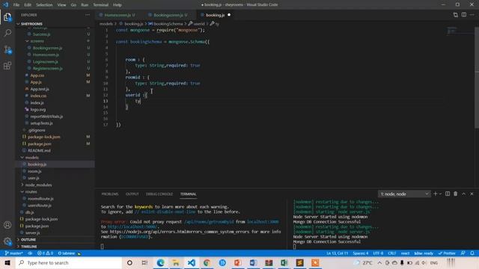Show hidden system tray icons
Image resolution: width=479 pixels, height=269 pixels.
coord(379,262)
